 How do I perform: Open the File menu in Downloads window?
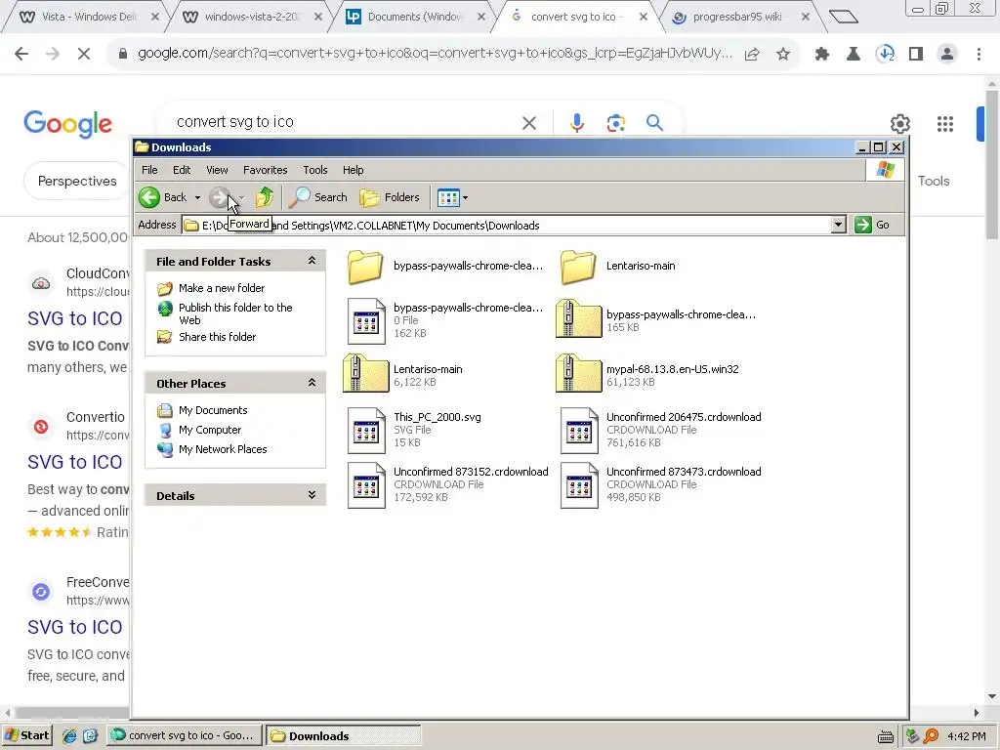(149, 170)
